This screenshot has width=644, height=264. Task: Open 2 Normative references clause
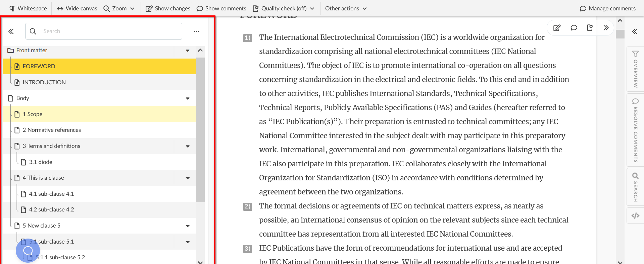pyautogui.click(x=99, y=130)
